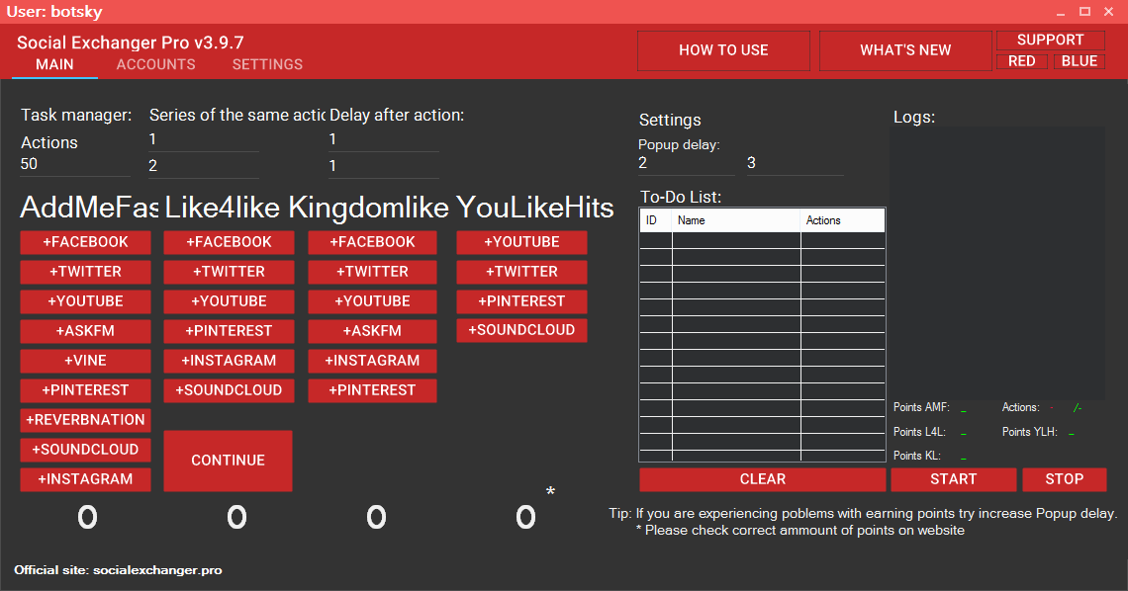1128x591 pixels.
Task: Edit the first Delay after action field
Action: pos(384,140)
